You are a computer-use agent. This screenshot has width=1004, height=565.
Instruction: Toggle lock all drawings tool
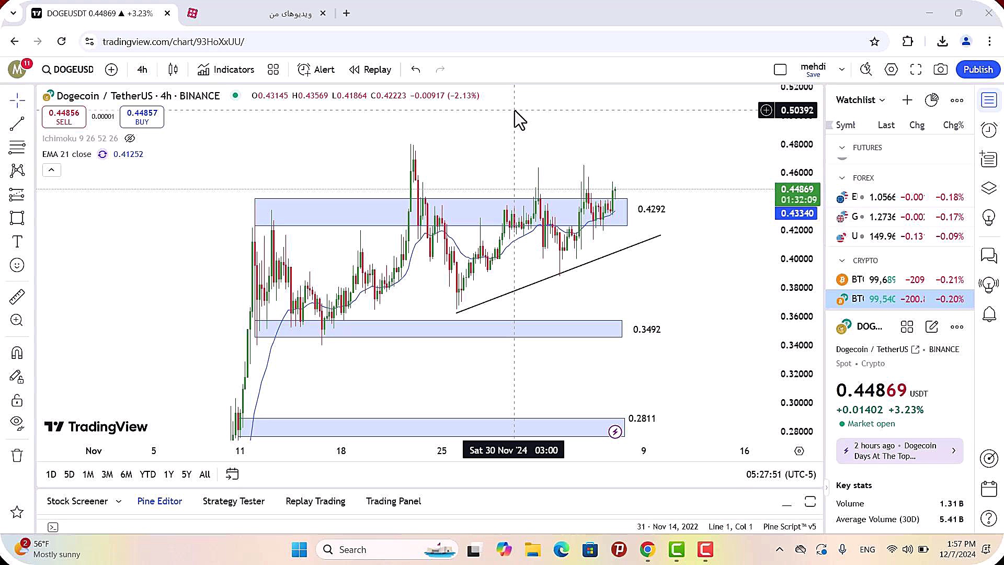point(17,401)
